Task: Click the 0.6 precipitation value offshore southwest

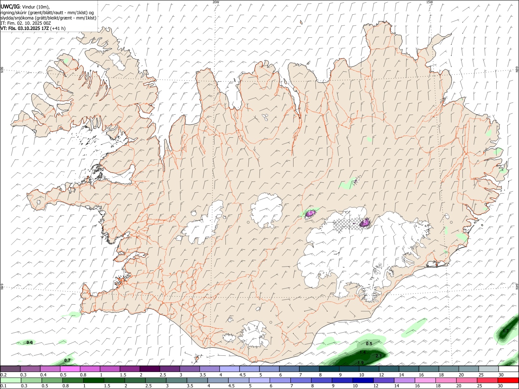Action: pyautogui.click(x=30, y=343)
